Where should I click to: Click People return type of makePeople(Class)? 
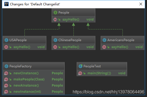57,79
